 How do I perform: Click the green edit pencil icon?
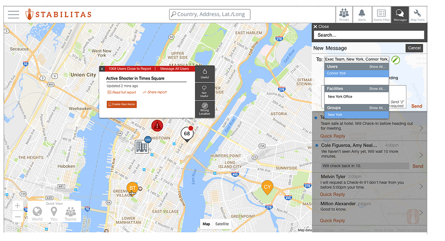coord(395,60)
